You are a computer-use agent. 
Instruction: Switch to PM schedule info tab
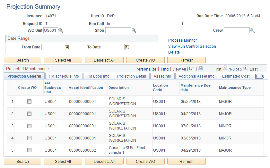point(64,76)
